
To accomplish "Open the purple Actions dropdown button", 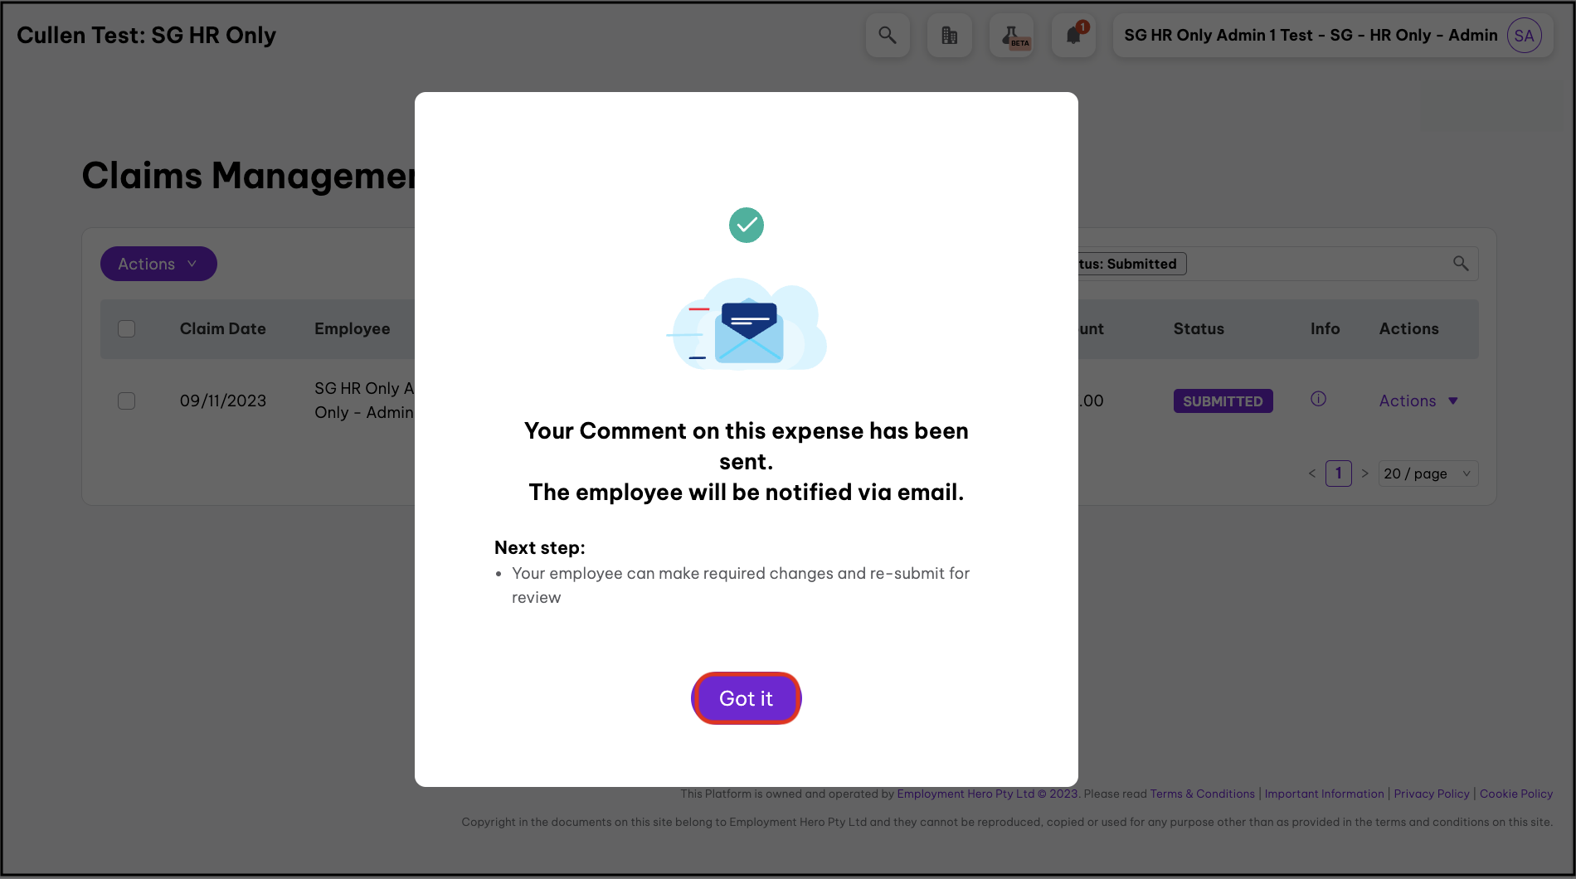I will [158, 264].
